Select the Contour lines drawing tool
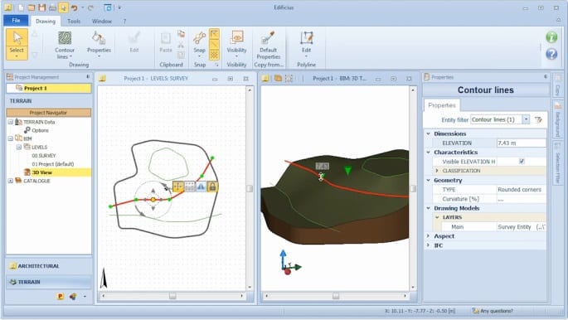This screenshot has height=320, width=568. point(65,45)
